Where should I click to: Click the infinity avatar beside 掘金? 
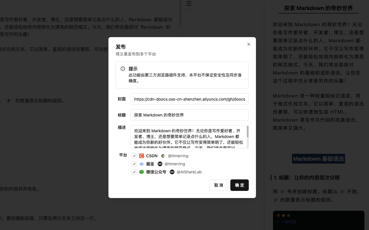[160, 164]
